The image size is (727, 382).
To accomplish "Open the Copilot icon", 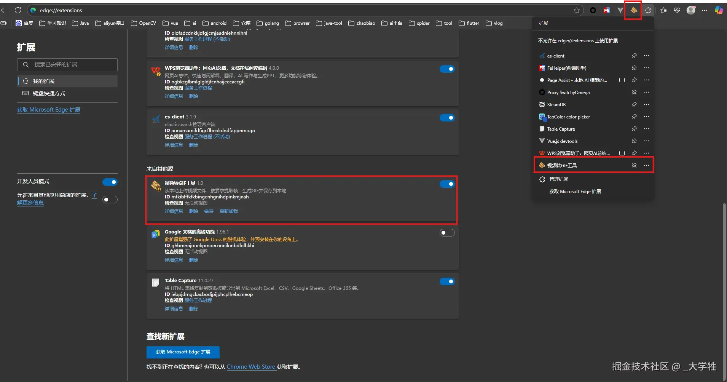I will [x=719, y=10].
